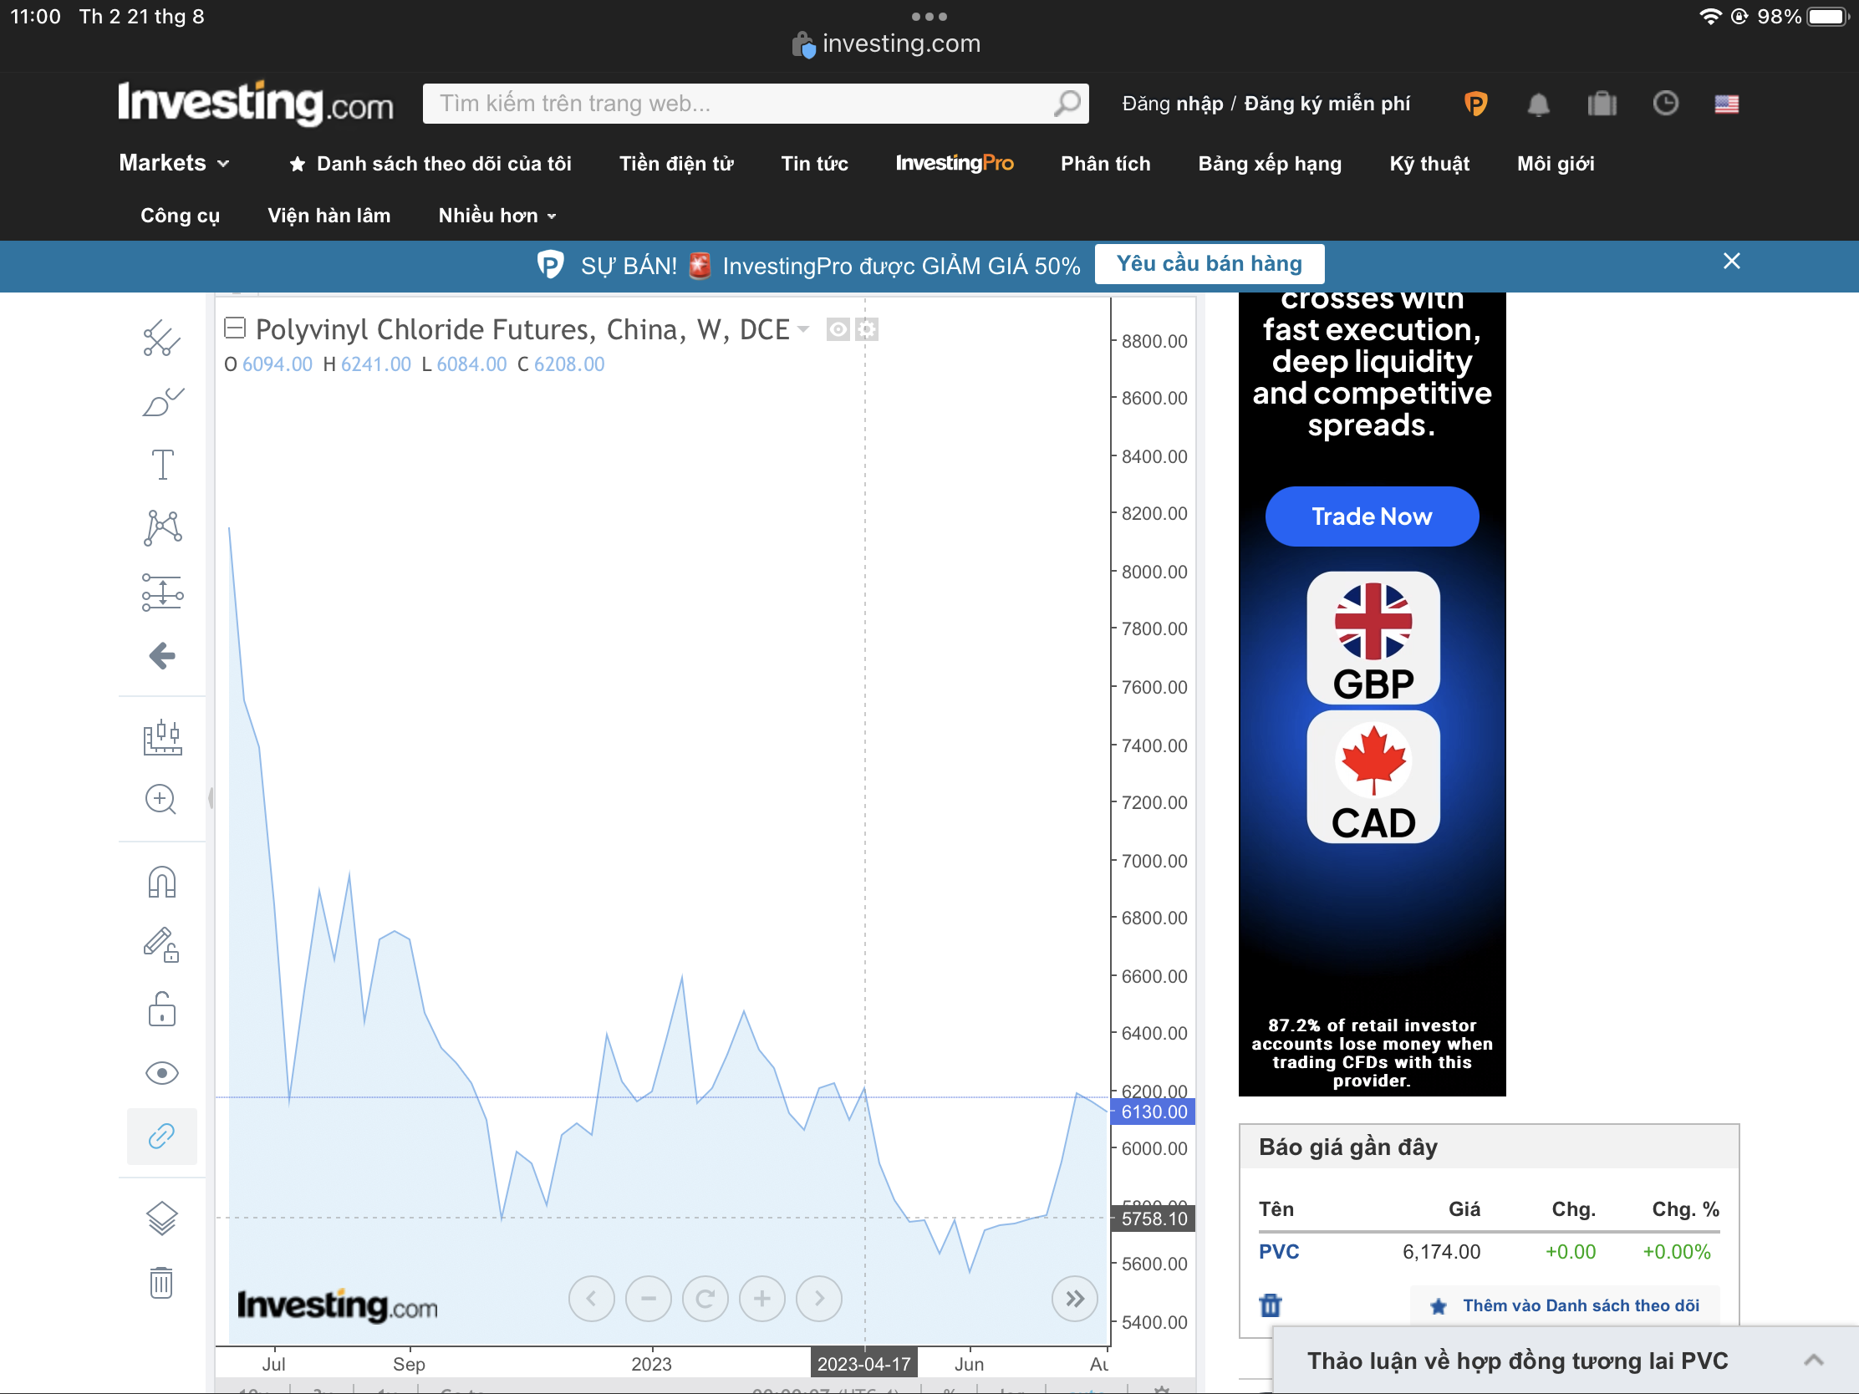Image resolution: width=1859 pixels, height=1394 pixels.
Task: Open the 'Bảng xếp hạng' menu item
Action: coord(1269,164)
